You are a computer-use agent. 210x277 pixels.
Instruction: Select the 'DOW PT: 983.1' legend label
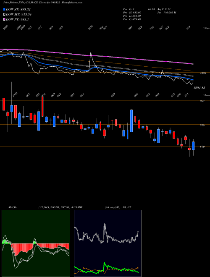pos(17,19)
